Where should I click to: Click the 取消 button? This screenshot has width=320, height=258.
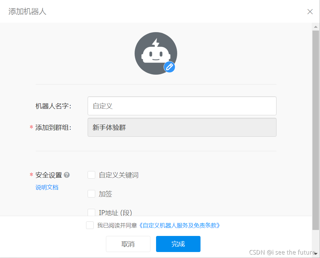(128, 244)
